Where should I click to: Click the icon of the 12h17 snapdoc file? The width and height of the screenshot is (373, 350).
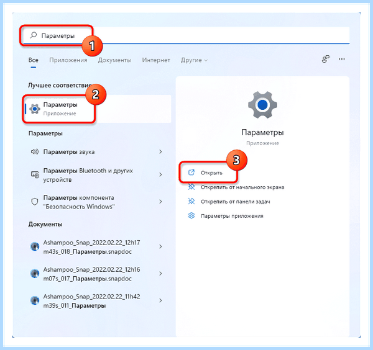pos(35,246)
